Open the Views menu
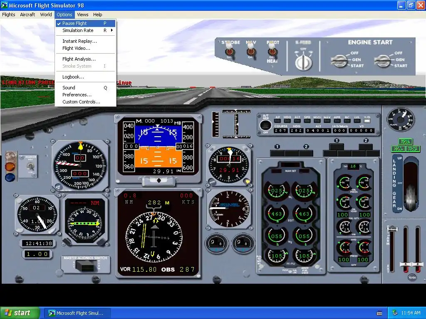 (82, 15)
